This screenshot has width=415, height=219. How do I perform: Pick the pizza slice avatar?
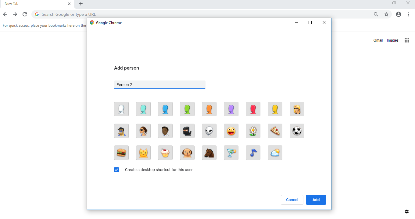[x=275, y=131]
